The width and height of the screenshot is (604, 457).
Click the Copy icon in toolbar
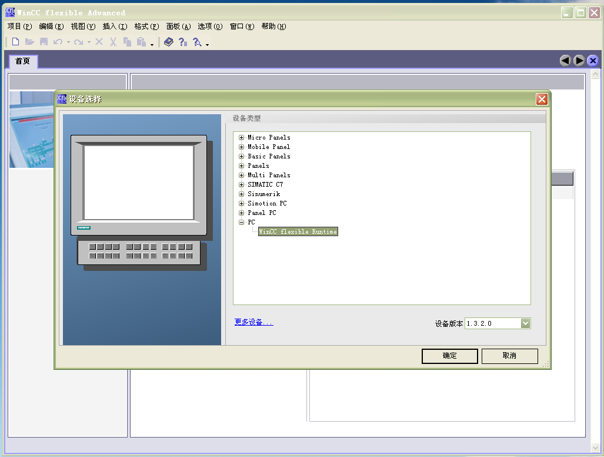pyautogui.click(x=127, y=42)
